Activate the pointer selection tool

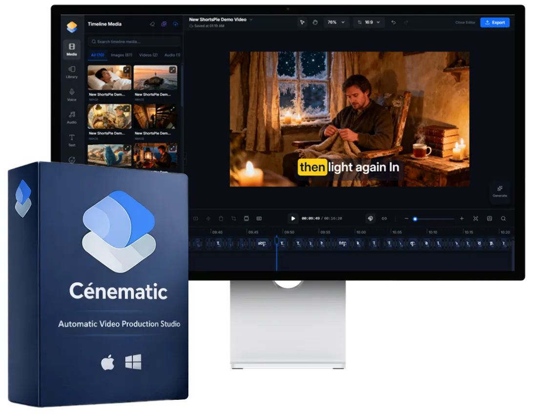tap(303, 22)
